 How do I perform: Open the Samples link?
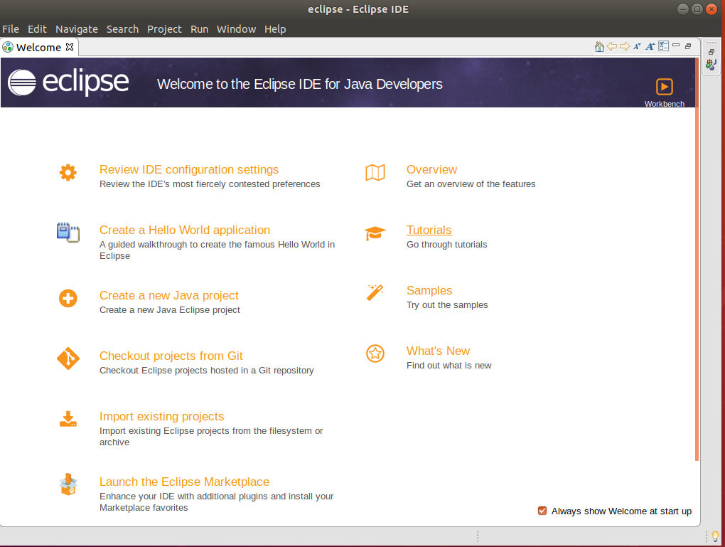tap(429, 290)
